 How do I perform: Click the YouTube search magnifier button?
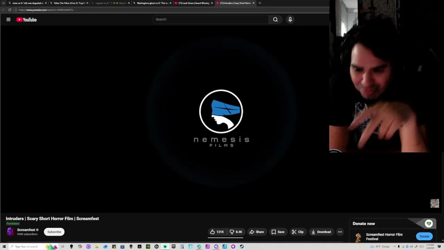tap(275, 19)
